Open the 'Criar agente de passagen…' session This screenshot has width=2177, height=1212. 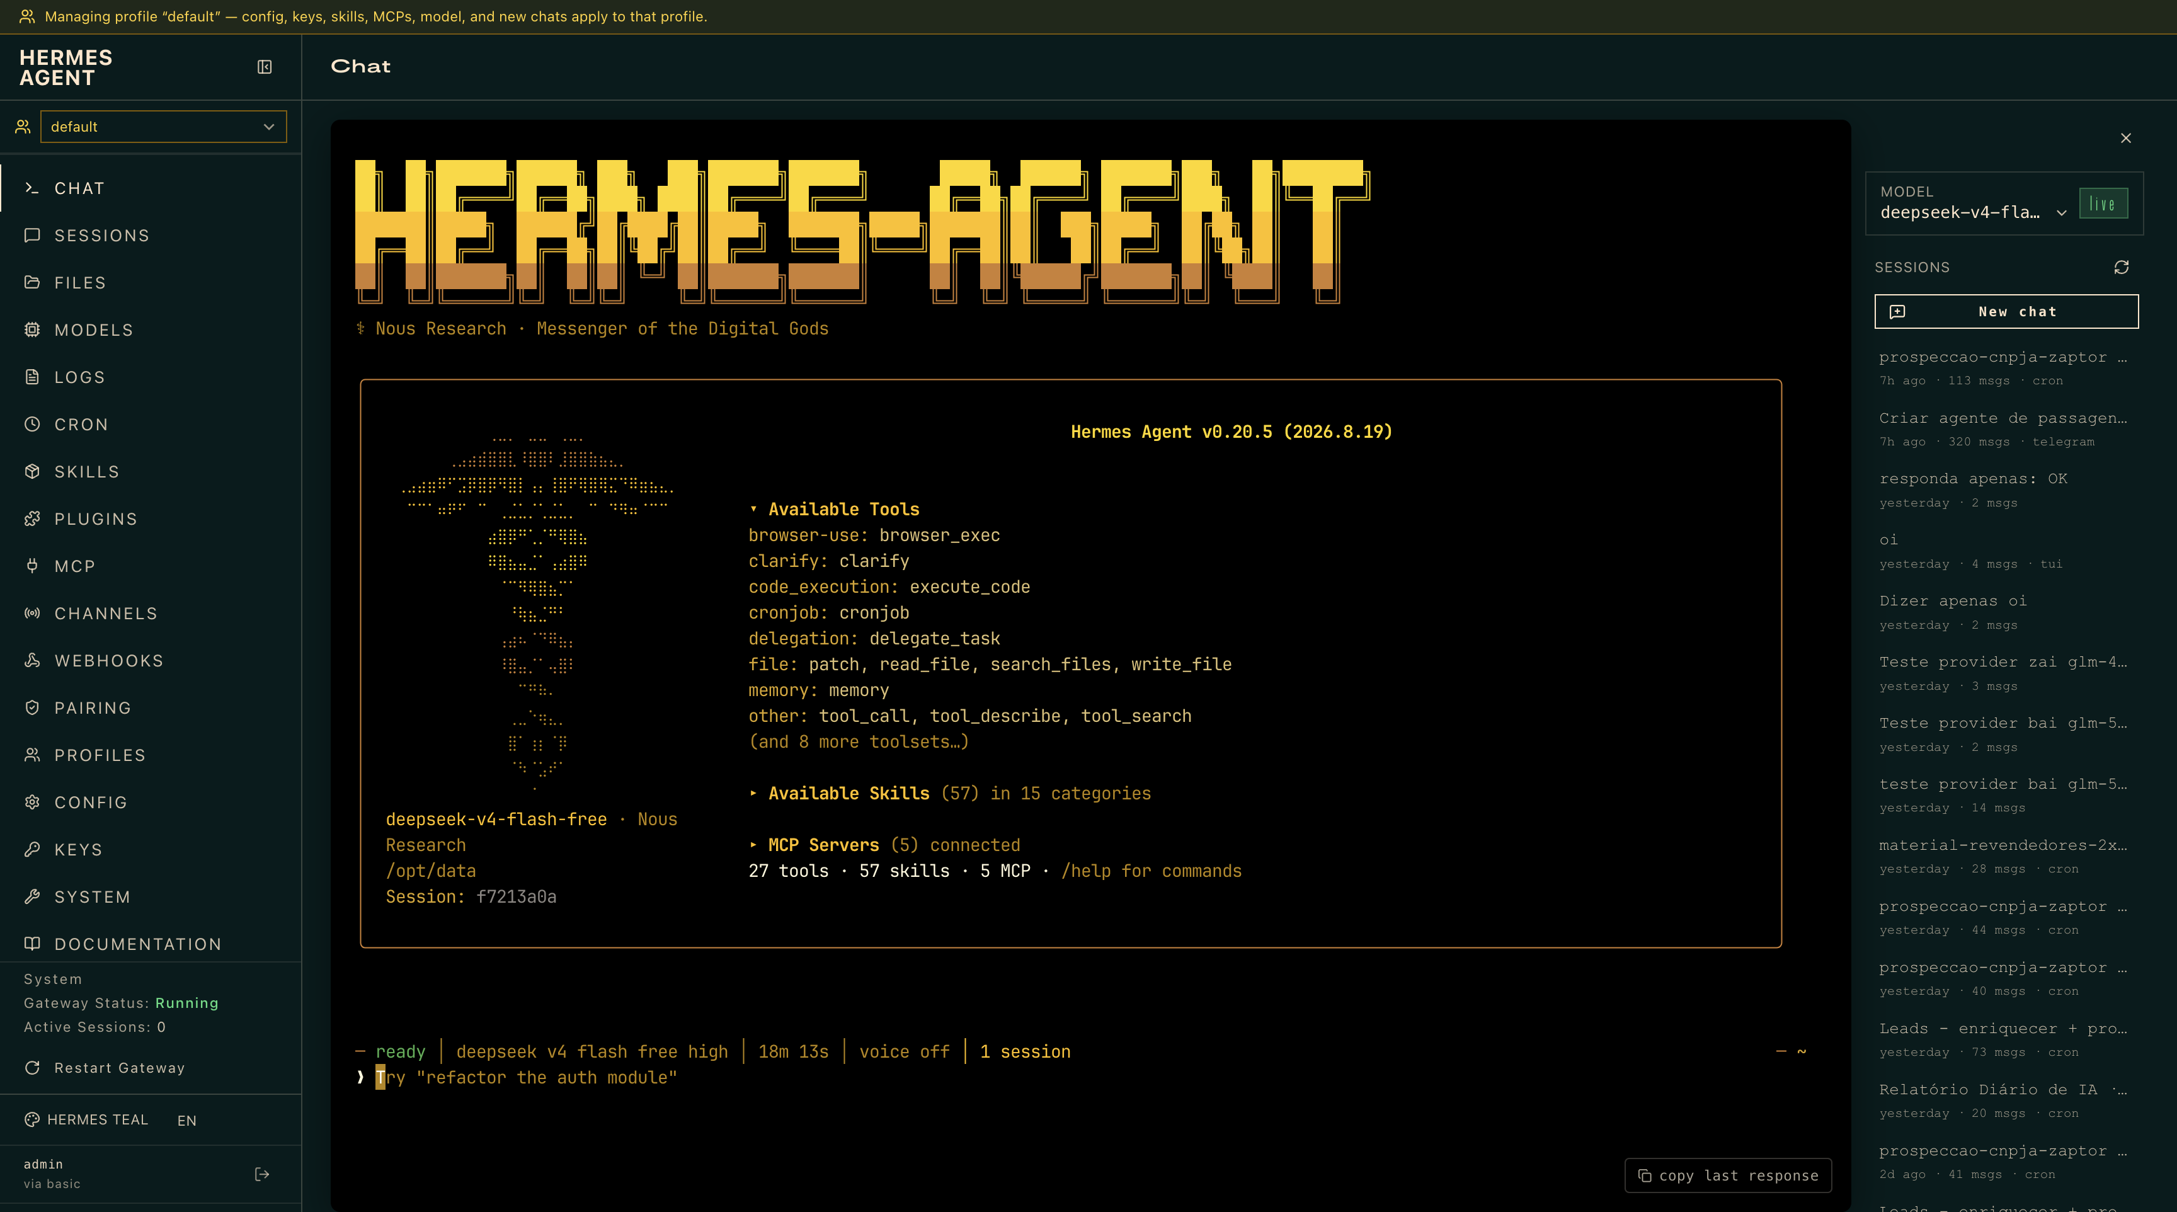click(x=2003, y=430)
